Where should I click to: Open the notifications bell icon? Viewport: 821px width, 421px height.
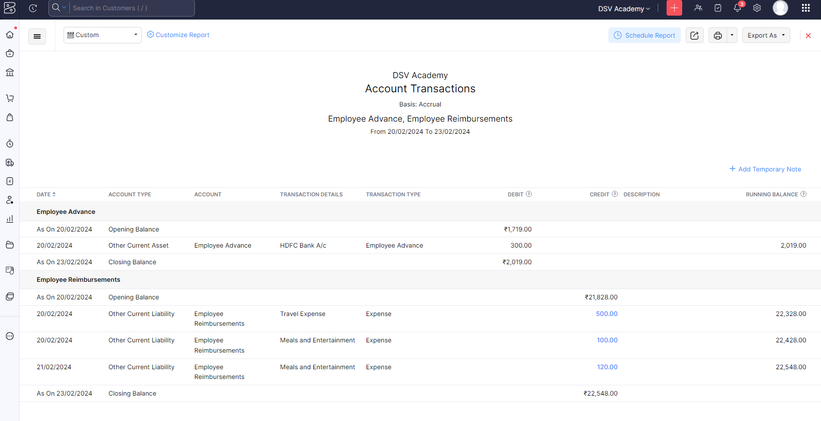pos(737,8)
